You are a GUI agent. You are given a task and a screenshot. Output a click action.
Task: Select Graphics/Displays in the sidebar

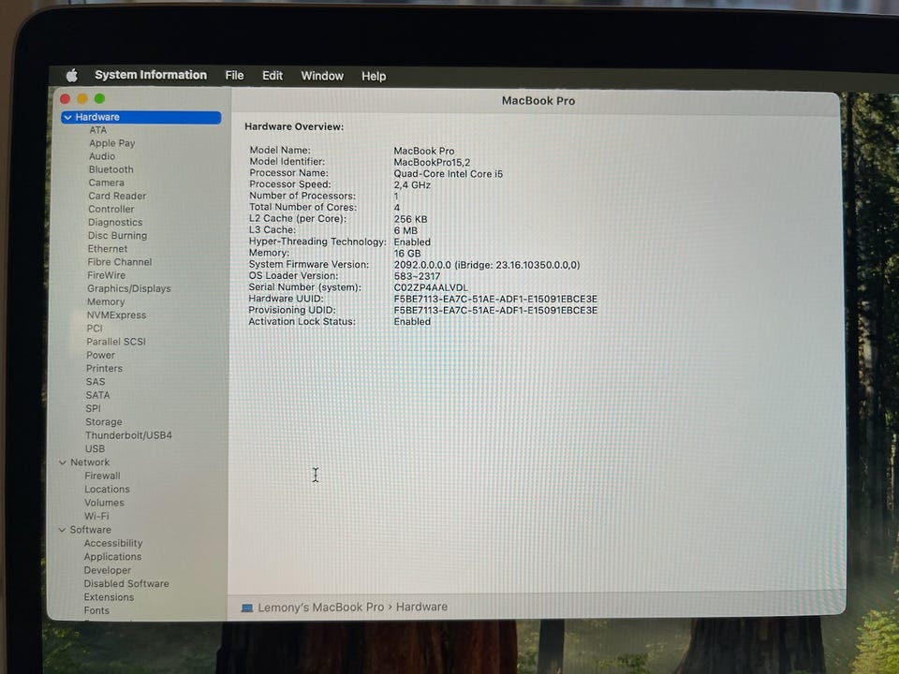(x=129, y=289)
